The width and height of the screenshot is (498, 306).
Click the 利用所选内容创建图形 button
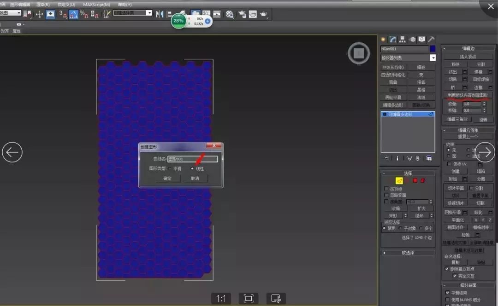(x=468, y=95)
